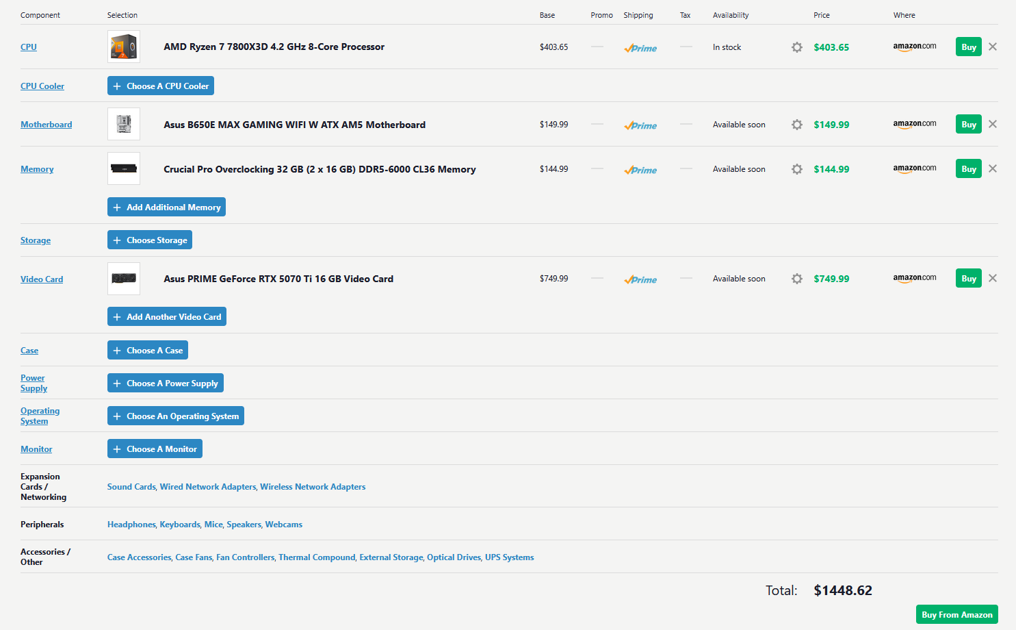Open the Crucial Pro Overclocking 32 GB product name
The width and height of the screenshot is (1016, 630).
coord(320,169)
